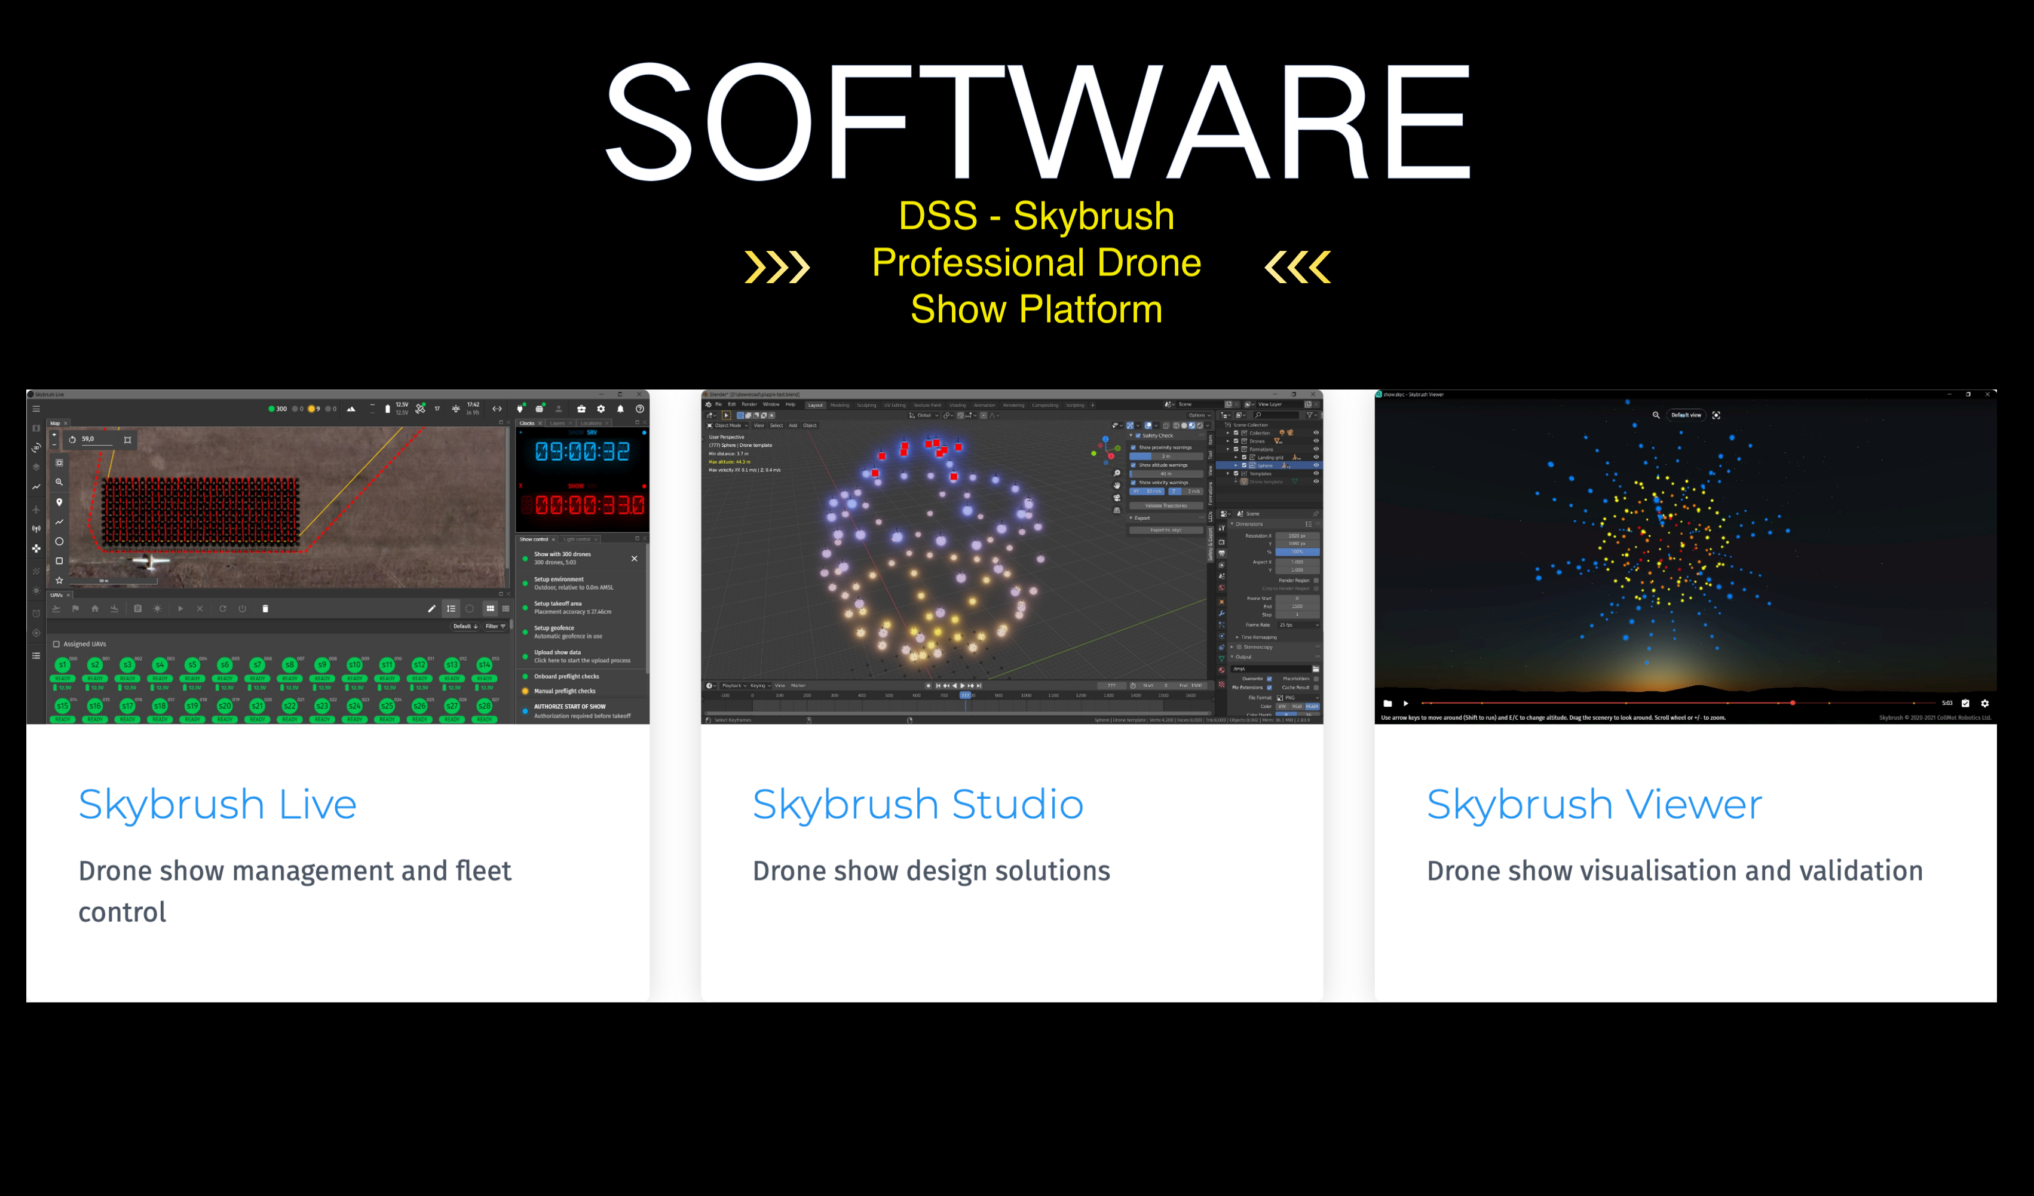Click the return-to-home icon in UAVs toolbar
This screenshot has width=2034, height=1196.
95,609
